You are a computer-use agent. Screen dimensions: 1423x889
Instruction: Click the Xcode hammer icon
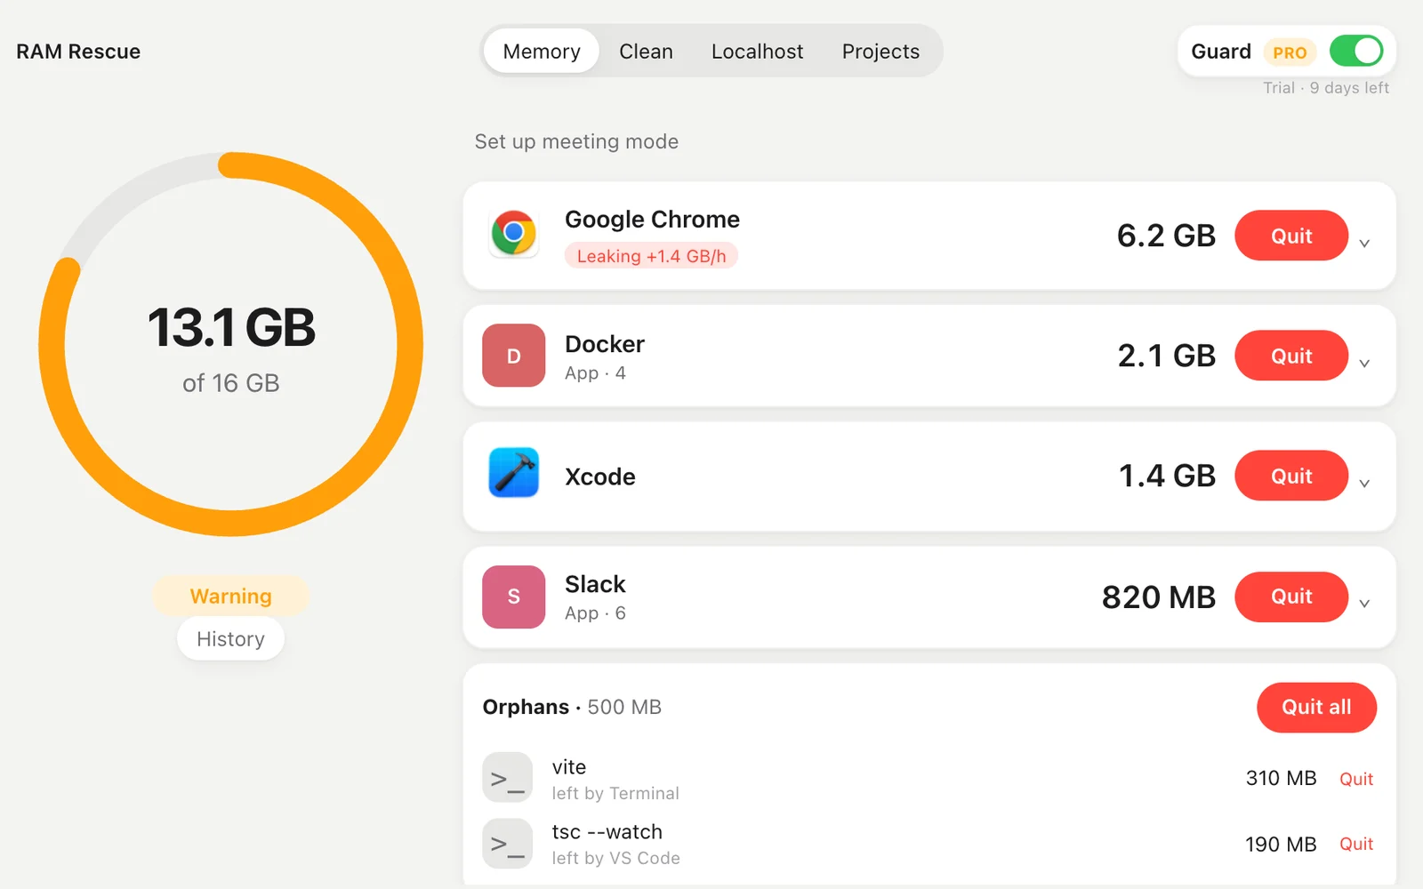pos(513,472)
